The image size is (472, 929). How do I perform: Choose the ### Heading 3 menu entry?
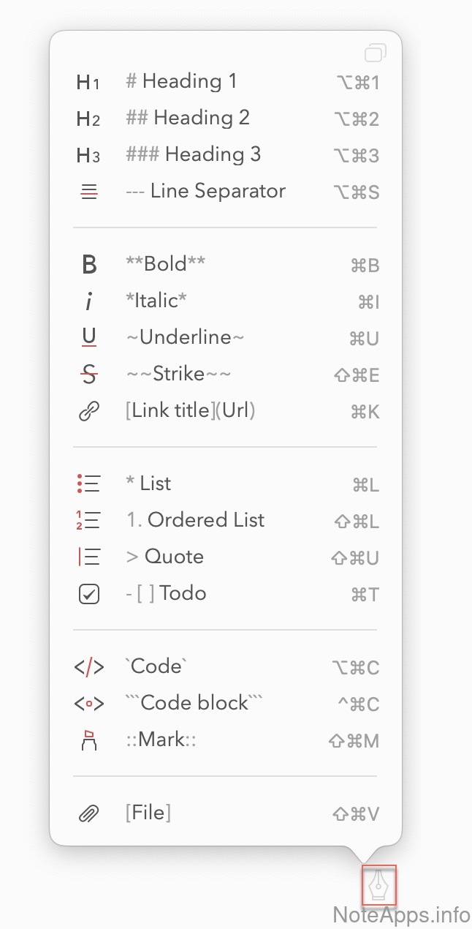193,154
